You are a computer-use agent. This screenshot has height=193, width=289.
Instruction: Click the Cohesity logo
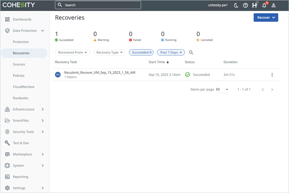pyautogui.click(x=19, y=5)
